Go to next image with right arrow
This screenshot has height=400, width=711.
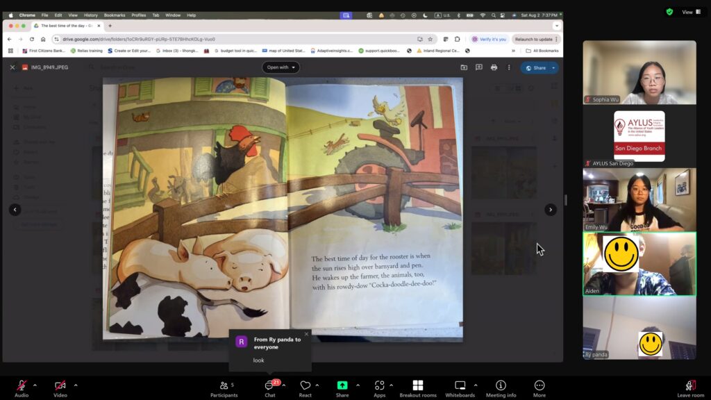coord(551,210)
